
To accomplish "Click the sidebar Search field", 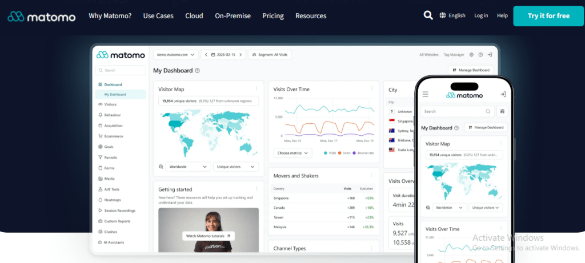I will pos(121,70).
